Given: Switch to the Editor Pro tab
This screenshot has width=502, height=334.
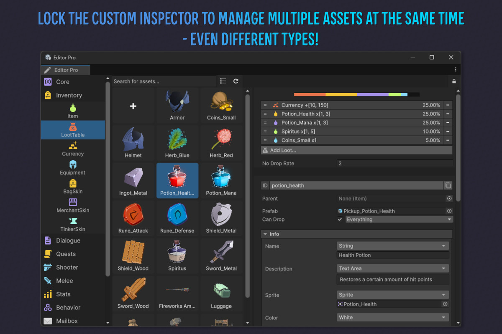Looking at the screenshot, I should (x=65, y=70).
